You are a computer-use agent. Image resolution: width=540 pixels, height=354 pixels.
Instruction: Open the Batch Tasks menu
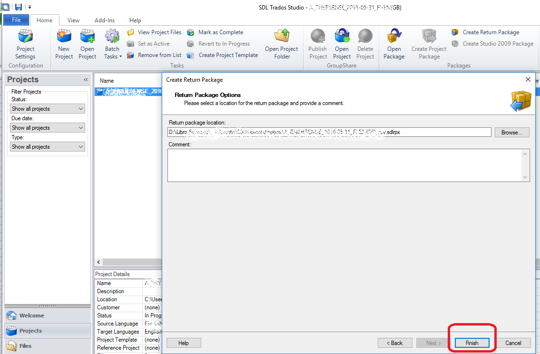tap(113, 44)
